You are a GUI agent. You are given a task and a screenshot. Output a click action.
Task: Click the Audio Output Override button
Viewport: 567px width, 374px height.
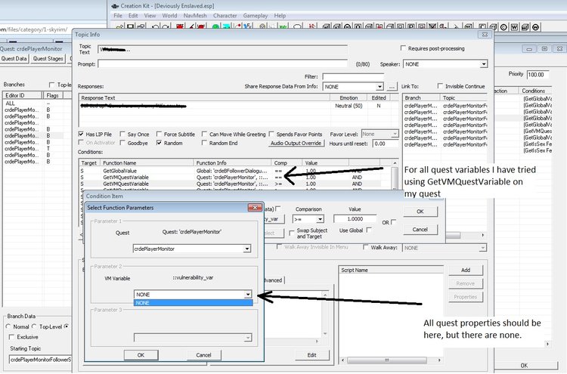point(296,143)
